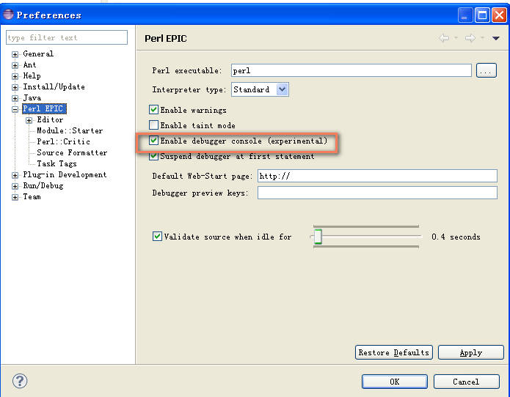
Task: Click the Cancel button
Action: 466,382
